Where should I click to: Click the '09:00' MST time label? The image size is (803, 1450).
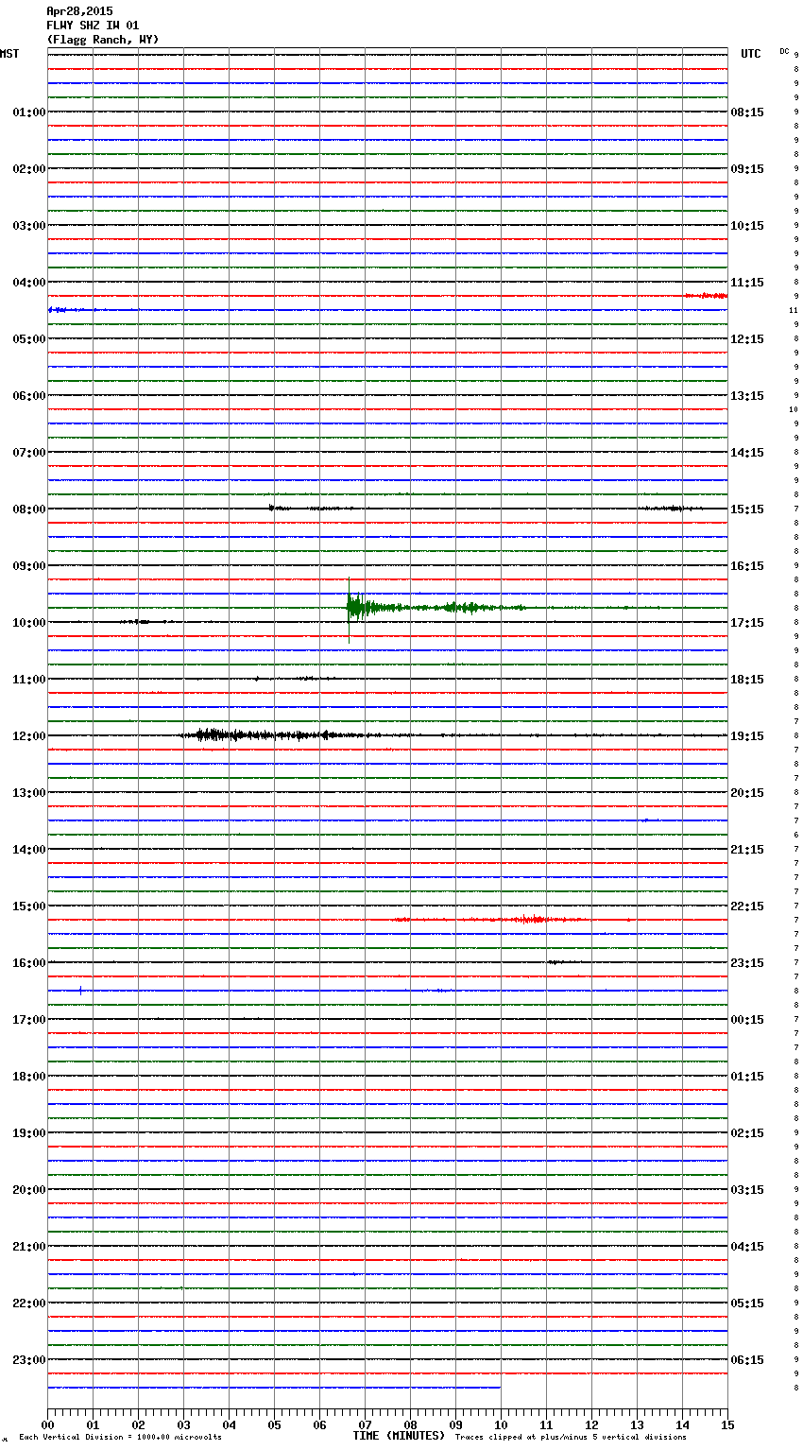click(29, 566)
